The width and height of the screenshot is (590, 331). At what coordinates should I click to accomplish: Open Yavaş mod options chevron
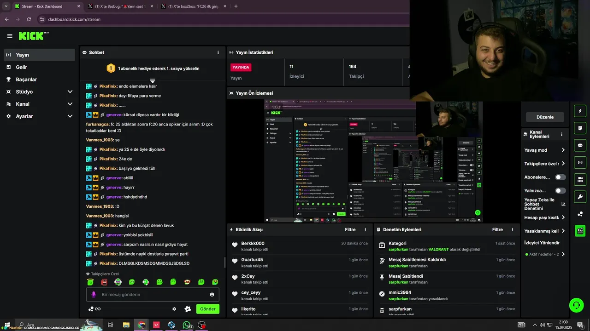(563, 150)
